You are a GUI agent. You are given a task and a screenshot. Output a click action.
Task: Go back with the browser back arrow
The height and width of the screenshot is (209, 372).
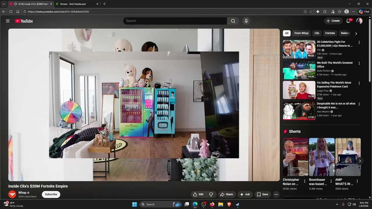(x=4, y=12)
